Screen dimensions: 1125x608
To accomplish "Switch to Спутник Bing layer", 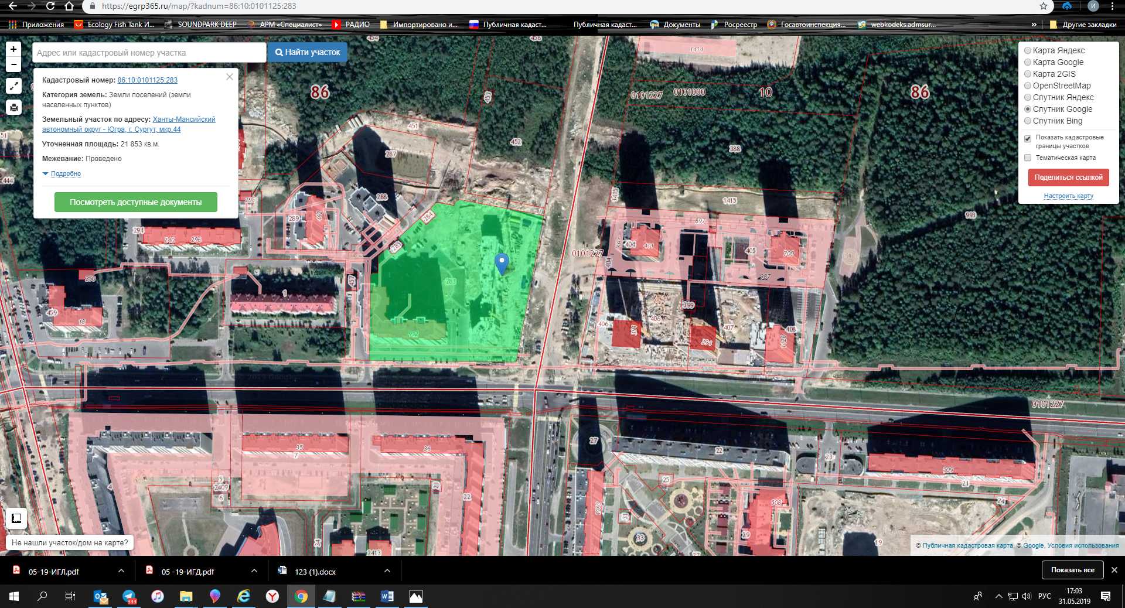I will (1028, 121).
